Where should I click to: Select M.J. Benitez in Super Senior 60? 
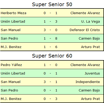(11, 99)
